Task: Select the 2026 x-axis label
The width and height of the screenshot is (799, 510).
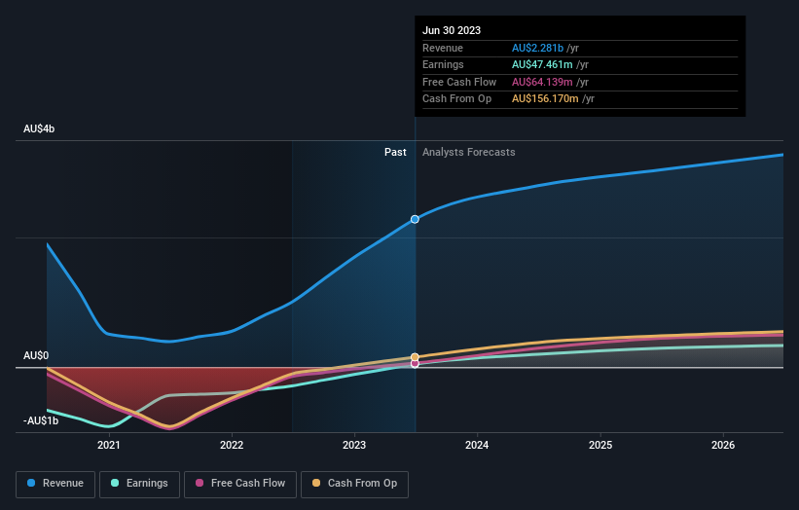Action: point(723,446)
